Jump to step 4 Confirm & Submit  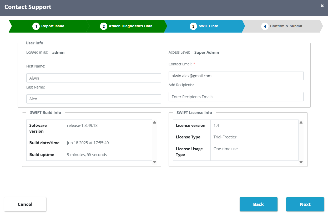(282, 26)
